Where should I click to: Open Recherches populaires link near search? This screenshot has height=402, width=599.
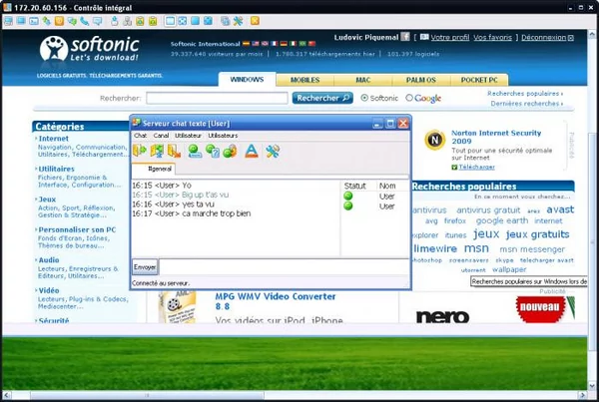pos(523,93)
